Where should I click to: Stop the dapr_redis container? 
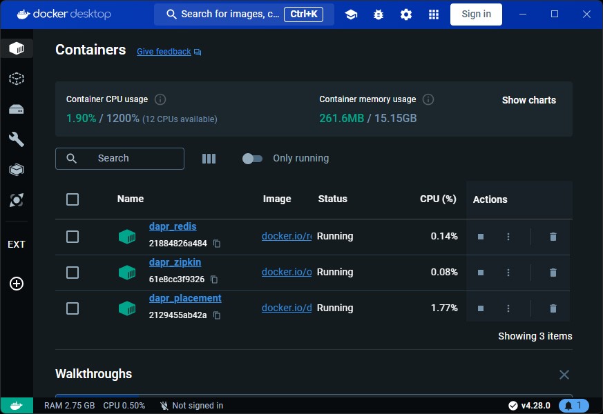(481, 237)
